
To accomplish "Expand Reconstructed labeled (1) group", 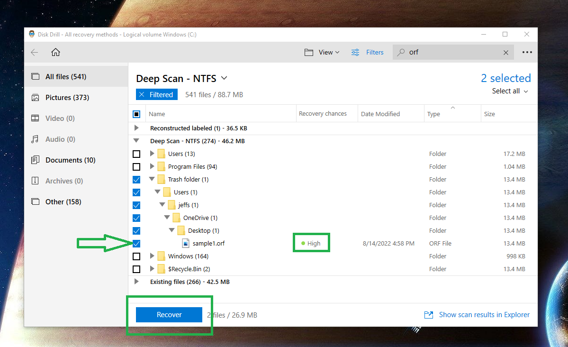I will 136,128.
